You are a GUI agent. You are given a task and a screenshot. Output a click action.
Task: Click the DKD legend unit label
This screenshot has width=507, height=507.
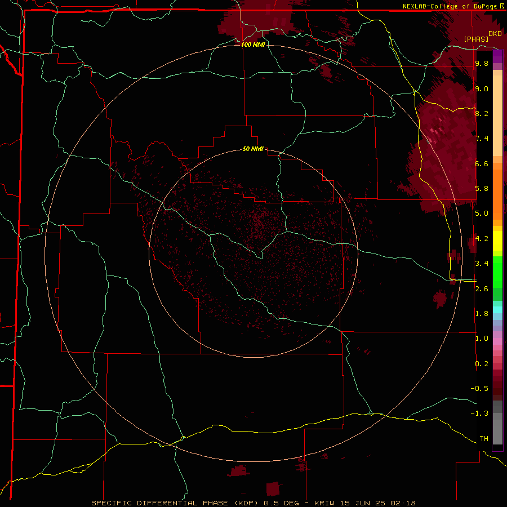pyautogui.click(x=495, y=34)
